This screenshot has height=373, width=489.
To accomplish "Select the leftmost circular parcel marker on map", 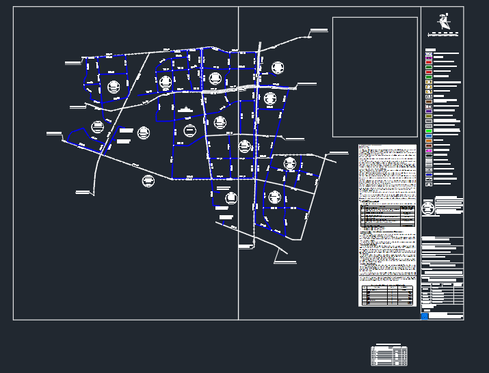I will coord(97,126).
